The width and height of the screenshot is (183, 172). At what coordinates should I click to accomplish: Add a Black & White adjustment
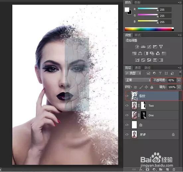(146, 53)
